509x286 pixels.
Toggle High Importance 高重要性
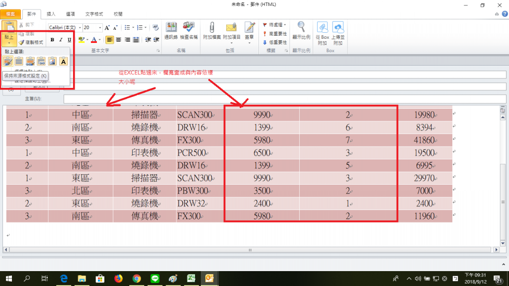point(275,33)
